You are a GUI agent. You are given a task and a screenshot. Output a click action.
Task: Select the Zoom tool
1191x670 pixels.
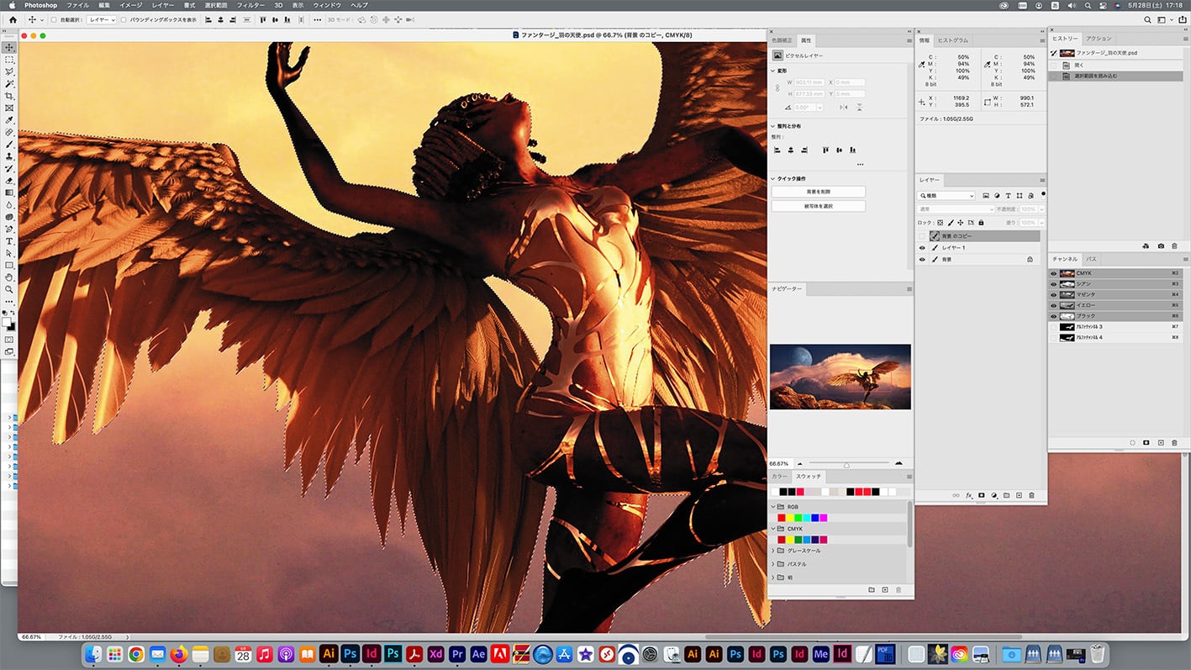[x=9, y=289]
